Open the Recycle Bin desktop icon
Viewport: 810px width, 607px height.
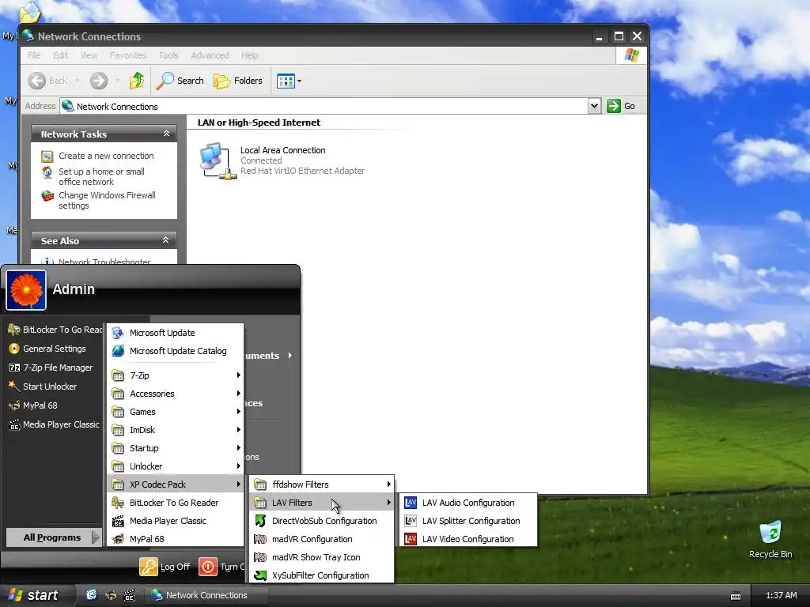tap(770, 541)
